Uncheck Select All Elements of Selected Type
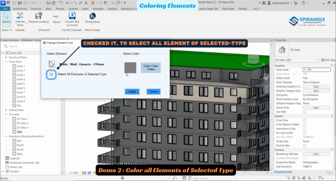Image resolution: width=336 pixels, height=181 pixels. [52, 74]
